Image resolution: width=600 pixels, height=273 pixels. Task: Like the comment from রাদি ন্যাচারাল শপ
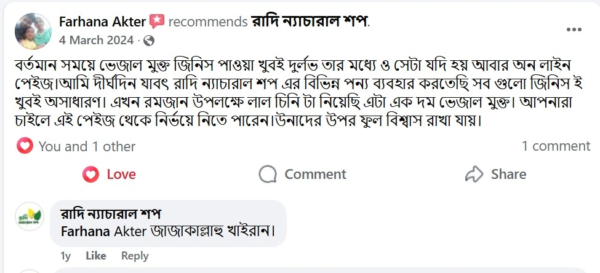(95, 256)
